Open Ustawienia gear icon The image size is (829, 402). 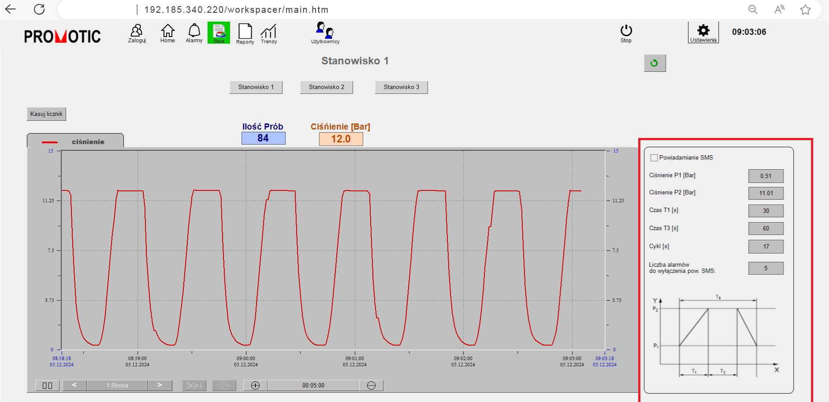703,31
